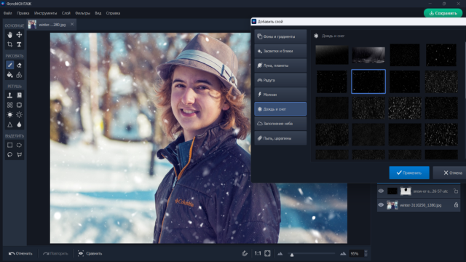Click the zoom slider handle
Viewport: 466px width, 262px height.
(292, 255)
